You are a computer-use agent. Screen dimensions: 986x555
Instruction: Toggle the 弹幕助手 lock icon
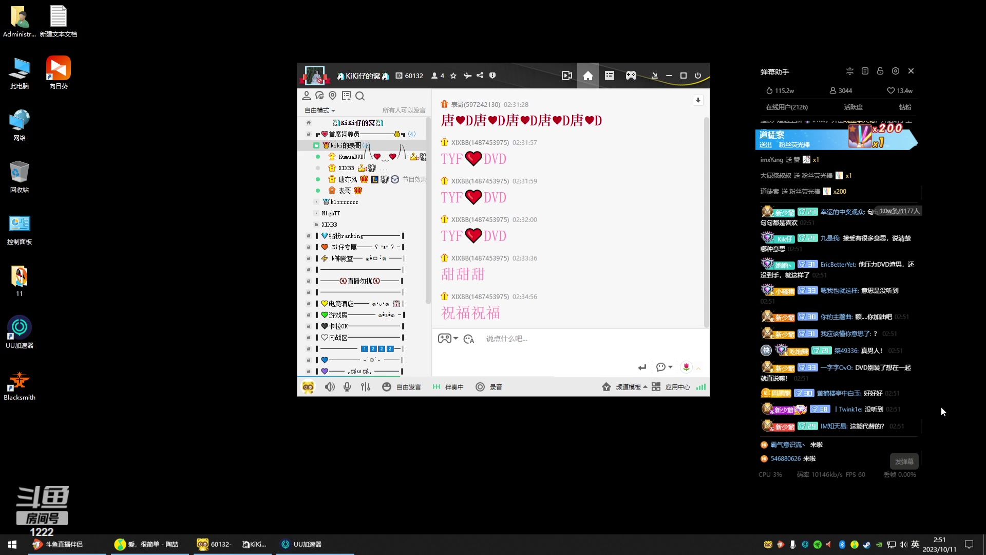coord(880,71)
